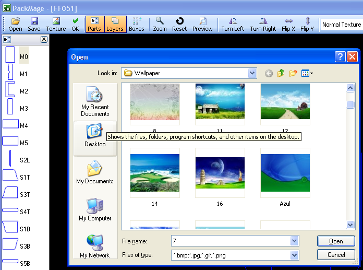Image resolution: width=363 pixels, height=270 pixels.
Task: Click the Save floppy disk icon
Action: click(34, 25)
